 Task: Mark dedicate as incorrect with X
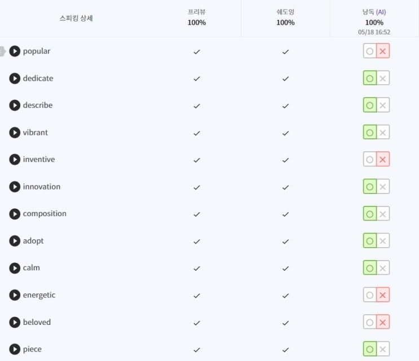pyautogui.click(x=383, y=78)
